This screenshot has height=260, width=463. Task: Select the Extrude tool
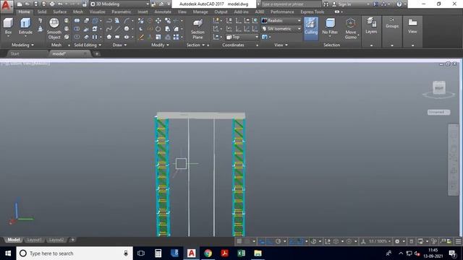25,27
